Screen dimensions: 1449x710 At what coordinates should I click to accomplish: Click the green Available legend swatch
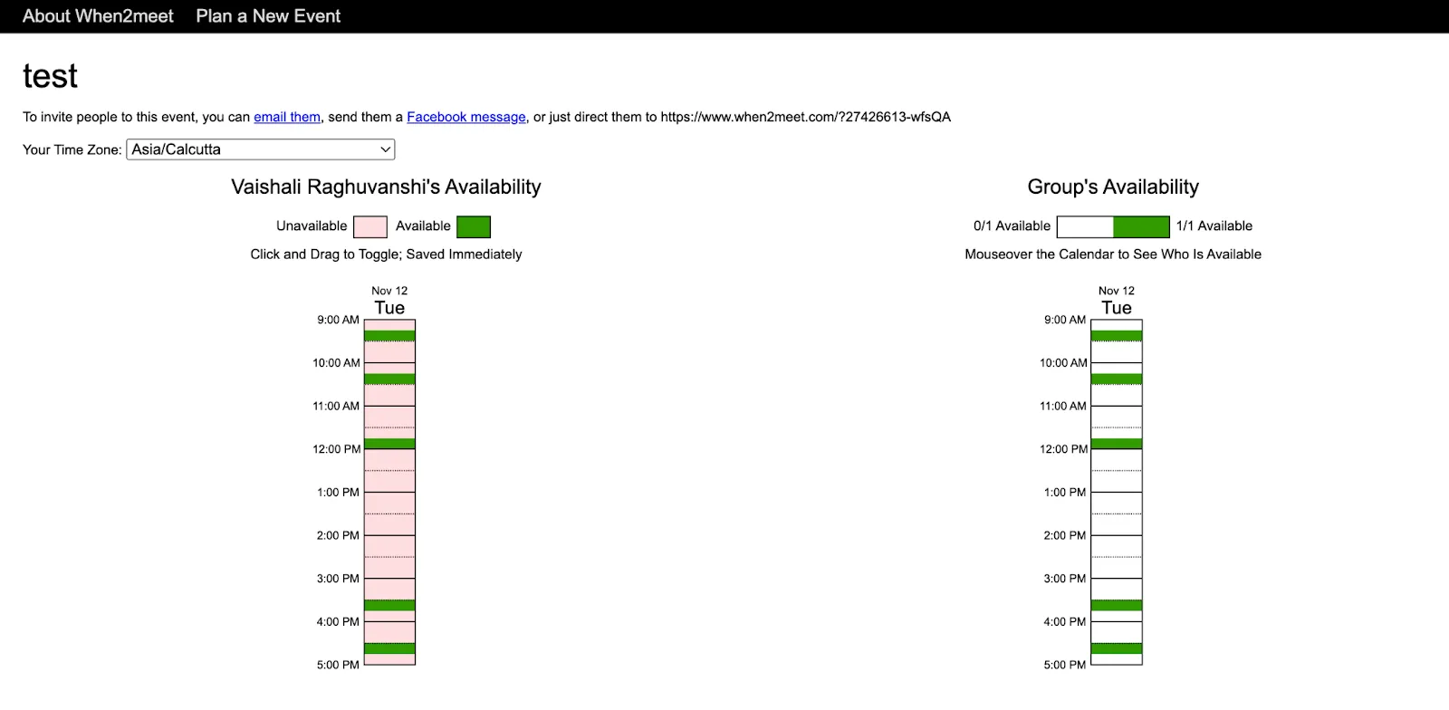coord(474,226)
